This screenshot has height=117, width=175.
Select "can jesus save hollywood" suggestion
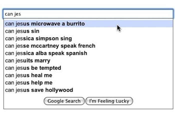[39, 90]
